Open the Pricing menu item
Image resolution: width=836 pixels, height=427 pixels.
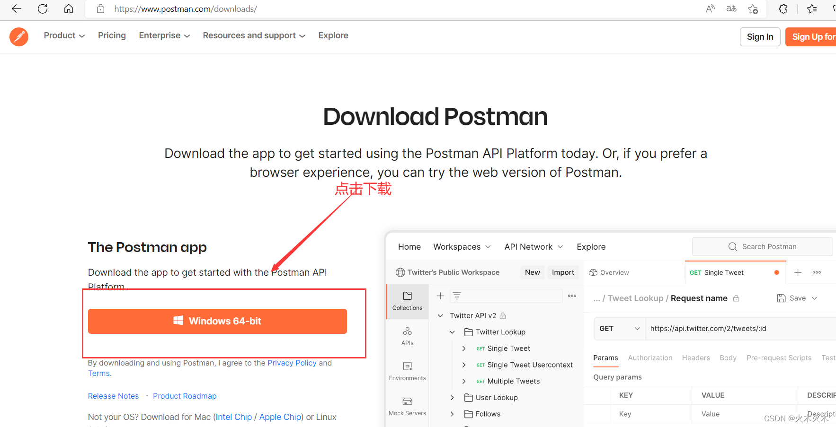(112, 35)
